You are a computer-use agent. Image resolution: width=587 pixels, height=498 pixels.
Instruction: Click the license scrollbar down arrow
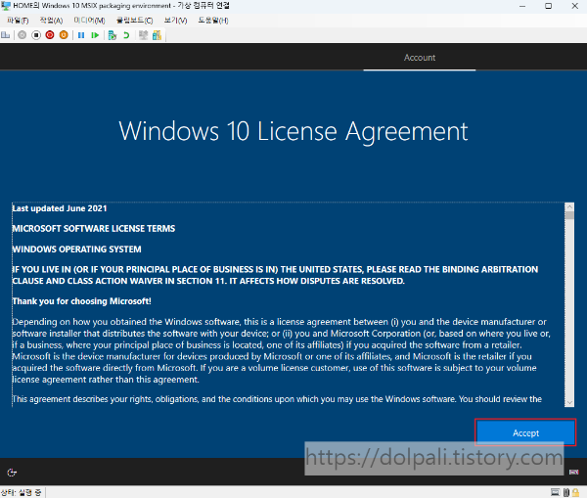click(569, 402)
